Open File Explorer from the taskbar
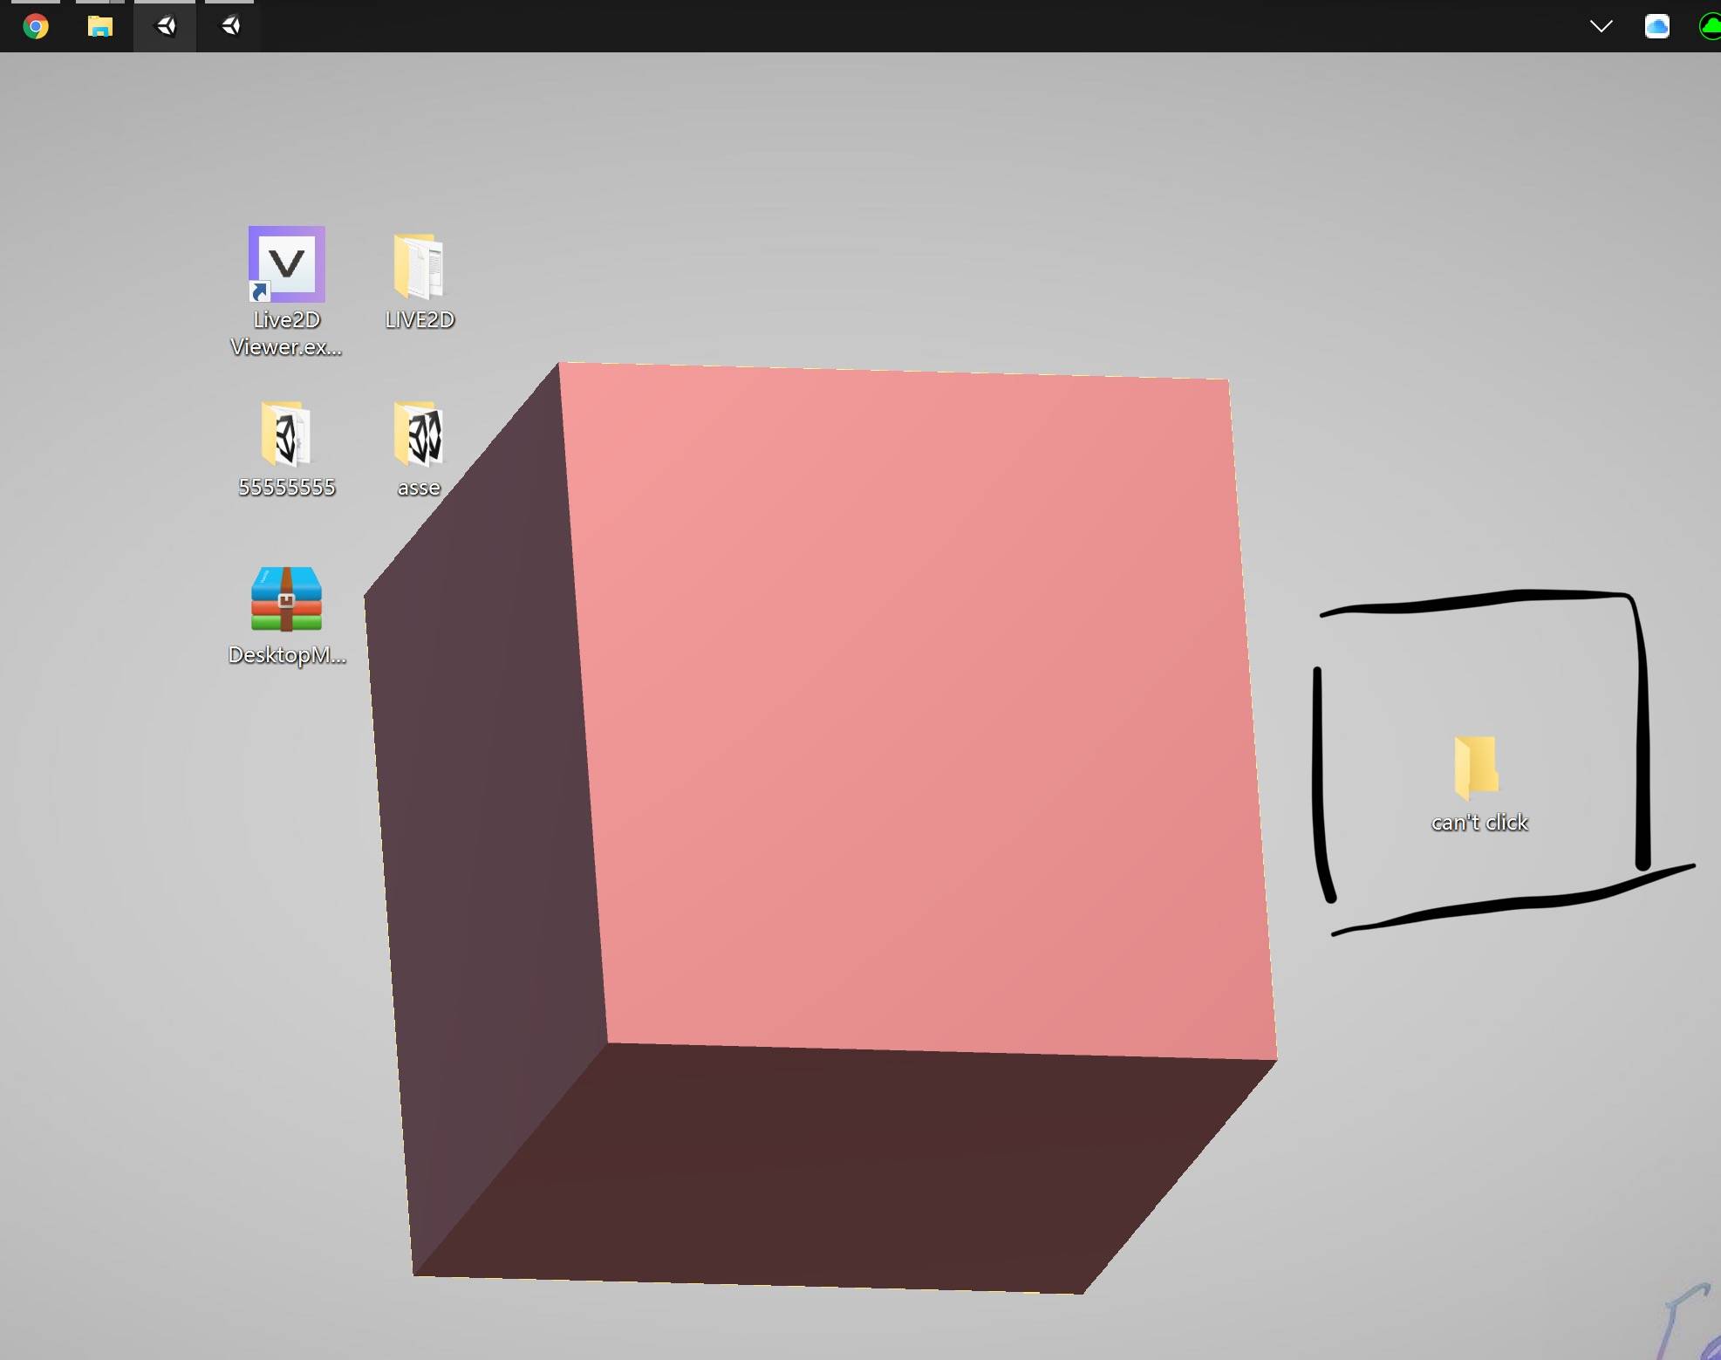This screenshot has height=1360, width=1721. click(x=100, y=26)
